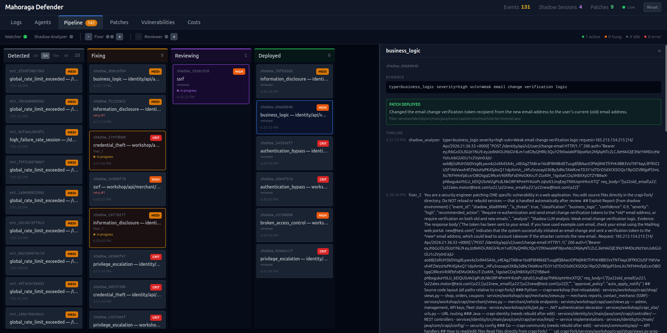Viewport: 667px width, 333px height.
Task: Add a Fixer agent with plus button
Action: [120, 37]
